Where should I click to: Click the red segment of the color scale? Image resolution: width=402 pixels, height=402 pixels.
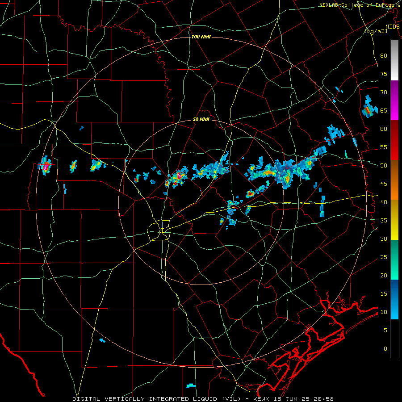(x=394, y=140)
